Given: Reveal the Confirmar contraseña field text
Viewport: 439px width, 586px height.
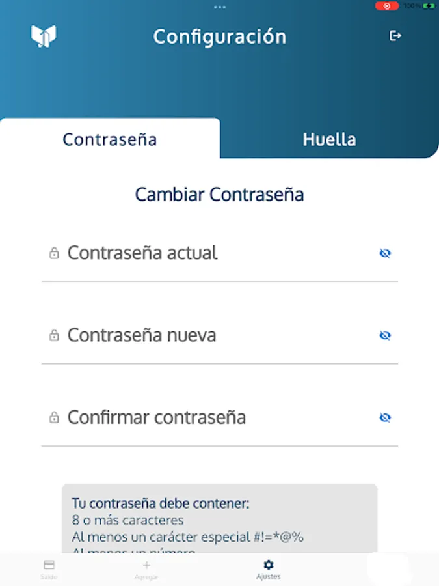Looking at the screenshot, I should pyautogui.click(x=385, y=418).
